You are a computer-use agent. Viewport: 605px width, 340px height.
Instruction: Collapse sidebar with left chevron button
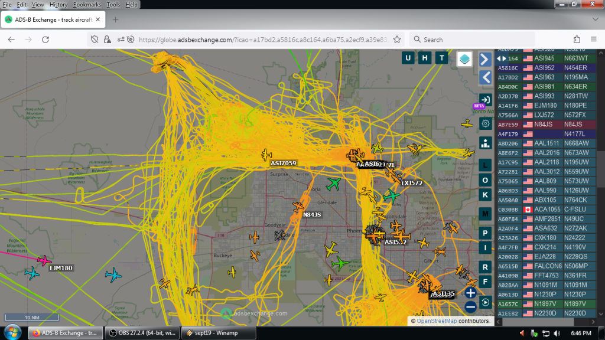[486, 77]
